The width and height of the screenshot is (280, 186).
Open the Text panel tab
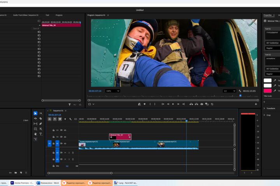(x=47, y=15)
